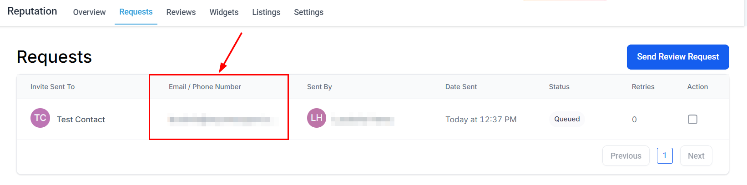Click the Retries column header
747x185 pixels.
coord(643,87)
